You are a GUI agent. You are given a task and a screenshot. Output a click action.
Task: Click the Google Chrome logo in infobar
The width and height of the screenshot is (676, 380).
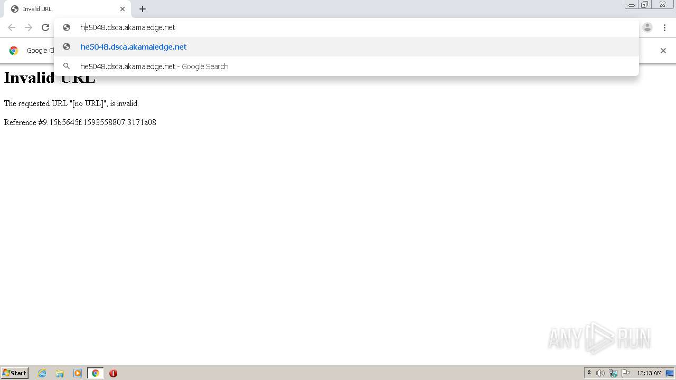click(14, 51)
